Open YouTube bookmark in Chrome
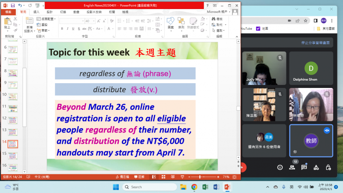Screen dimensions: 343x193 (x=246, y=28)
